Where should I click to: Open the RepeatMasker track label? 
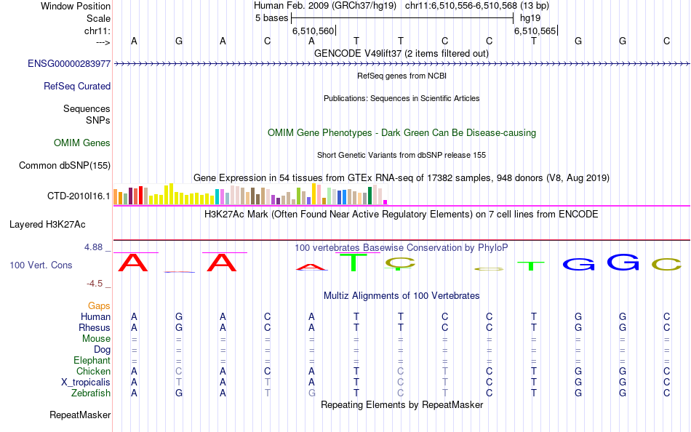pyautogui.click(x=80, y=415)
